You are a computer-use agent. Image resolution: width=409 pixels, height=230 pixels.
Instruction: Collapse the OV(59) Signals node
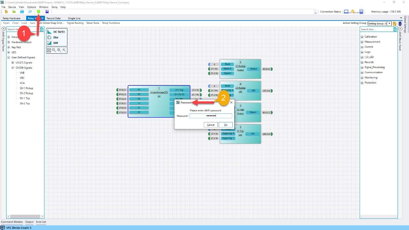(13, 68)
